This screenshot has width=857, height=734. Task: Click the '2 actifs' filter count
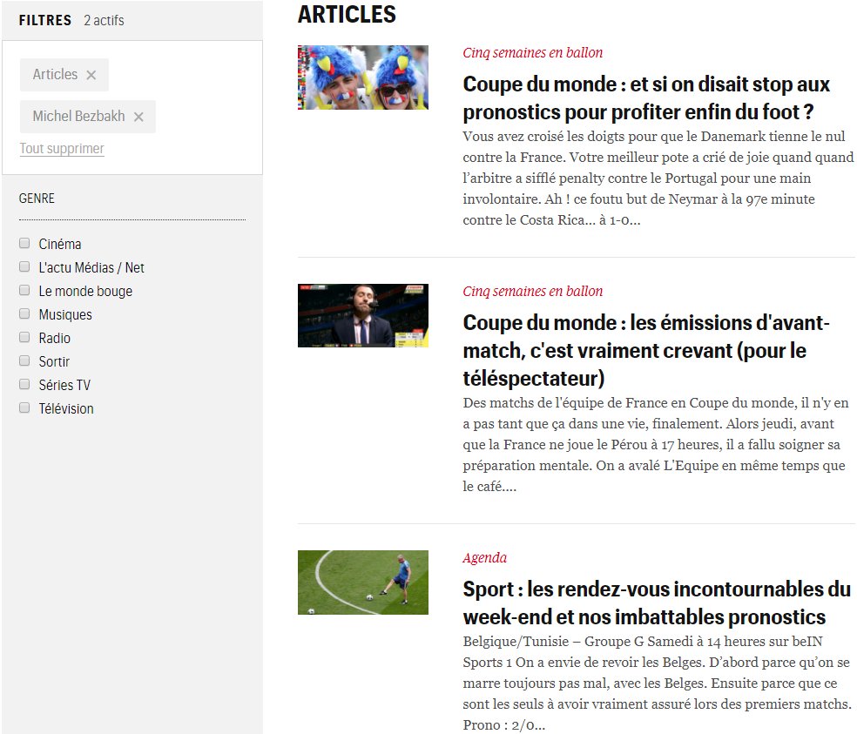point(104,20)
